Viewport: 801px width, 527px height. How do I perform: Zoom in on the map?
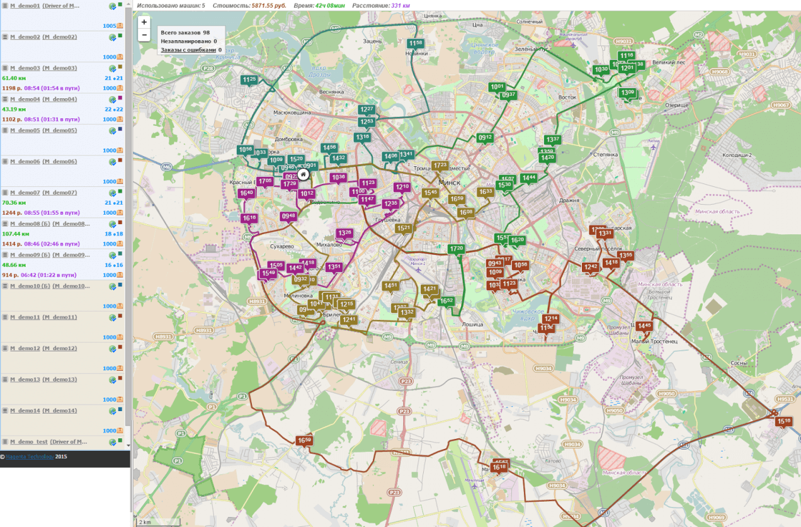[144, 22]
